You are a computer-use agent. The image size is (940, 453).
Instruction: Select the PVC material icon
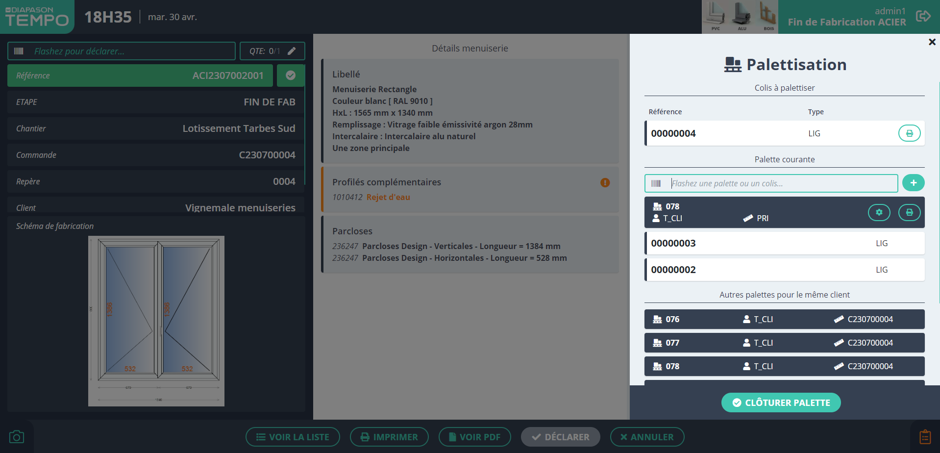[716, 17]
